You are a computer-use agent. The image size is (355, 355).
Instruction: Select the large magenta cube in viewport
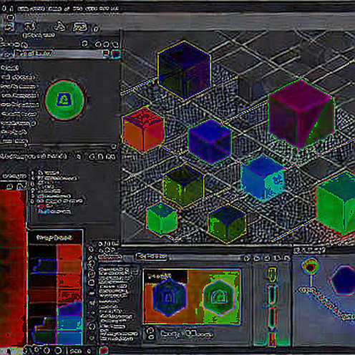coord(301,114)
